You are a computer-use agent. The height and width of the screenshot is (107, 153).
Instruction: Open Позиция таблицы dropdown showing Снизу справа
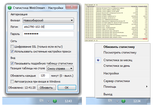click(x=60, y=69)
